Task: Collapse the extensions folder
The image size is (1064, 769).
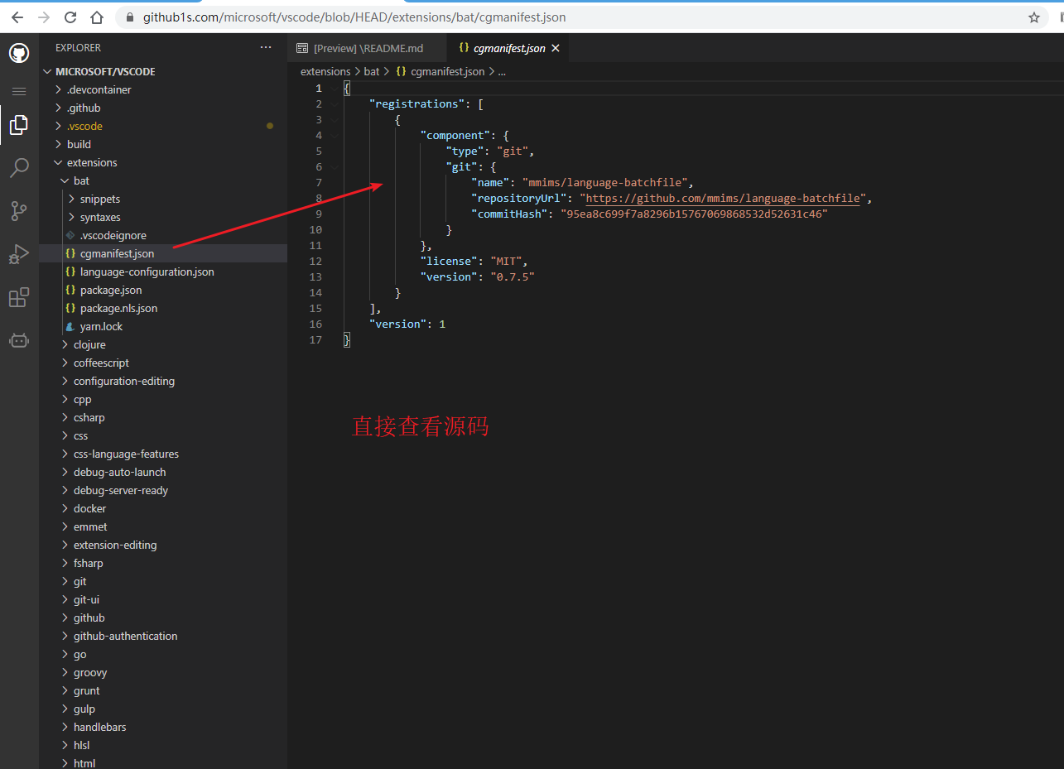Action: (x=163, y=162)
